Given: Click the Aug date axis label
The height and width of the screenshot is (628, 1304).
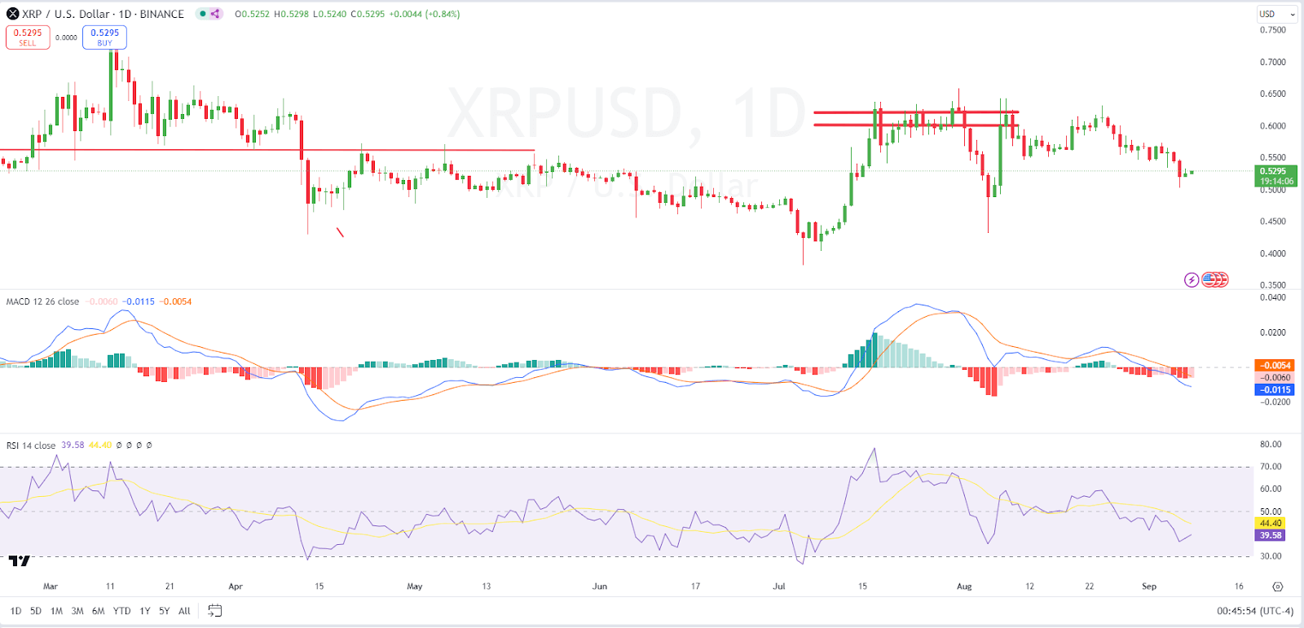Looking at the screenshot, I should [964, 586].
